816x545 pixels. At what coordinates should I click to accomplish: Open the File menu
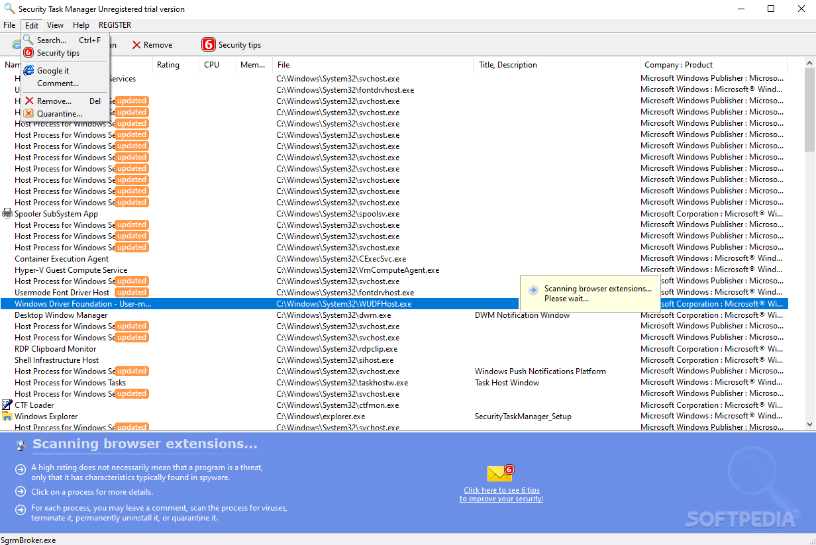pyautogui.click(x=9, y=25)
